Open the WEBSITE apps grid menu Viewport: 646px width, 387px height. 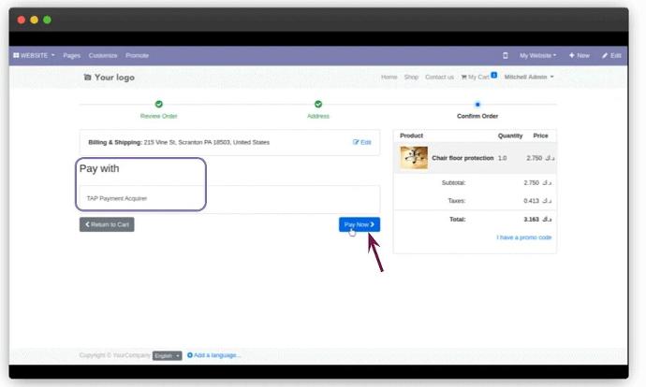tap(34, 55)
